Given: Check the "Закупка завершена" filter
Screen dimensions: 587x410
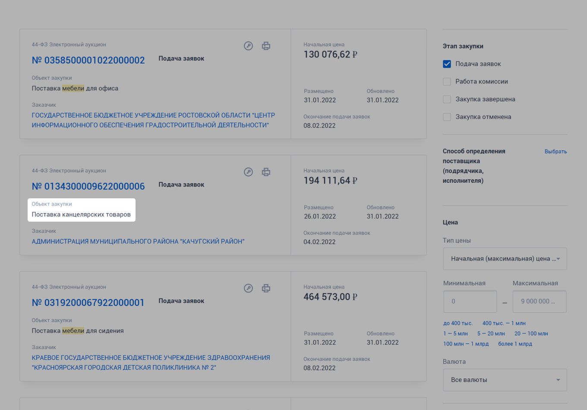Looking at the screenshot, I should [447, 99].
